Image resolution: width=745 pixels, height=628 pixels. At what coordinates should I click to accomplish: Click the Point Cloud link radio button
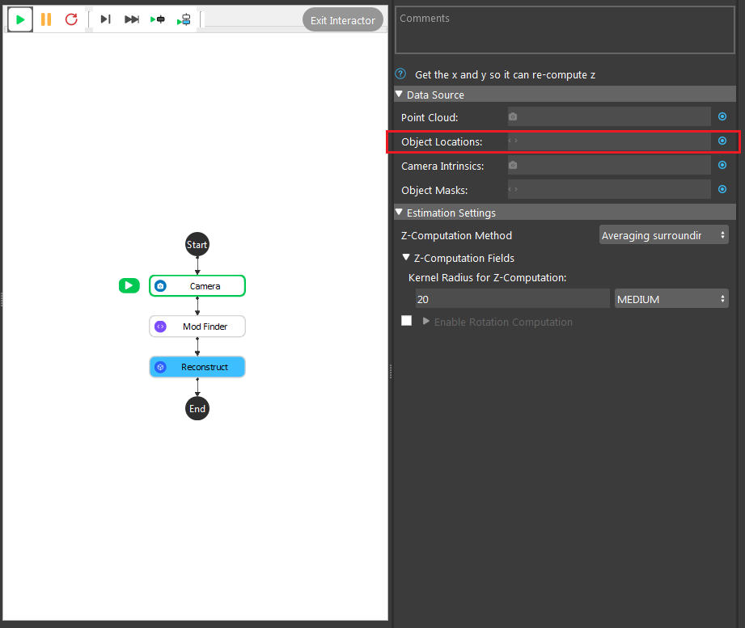click(x=722, y=116)
